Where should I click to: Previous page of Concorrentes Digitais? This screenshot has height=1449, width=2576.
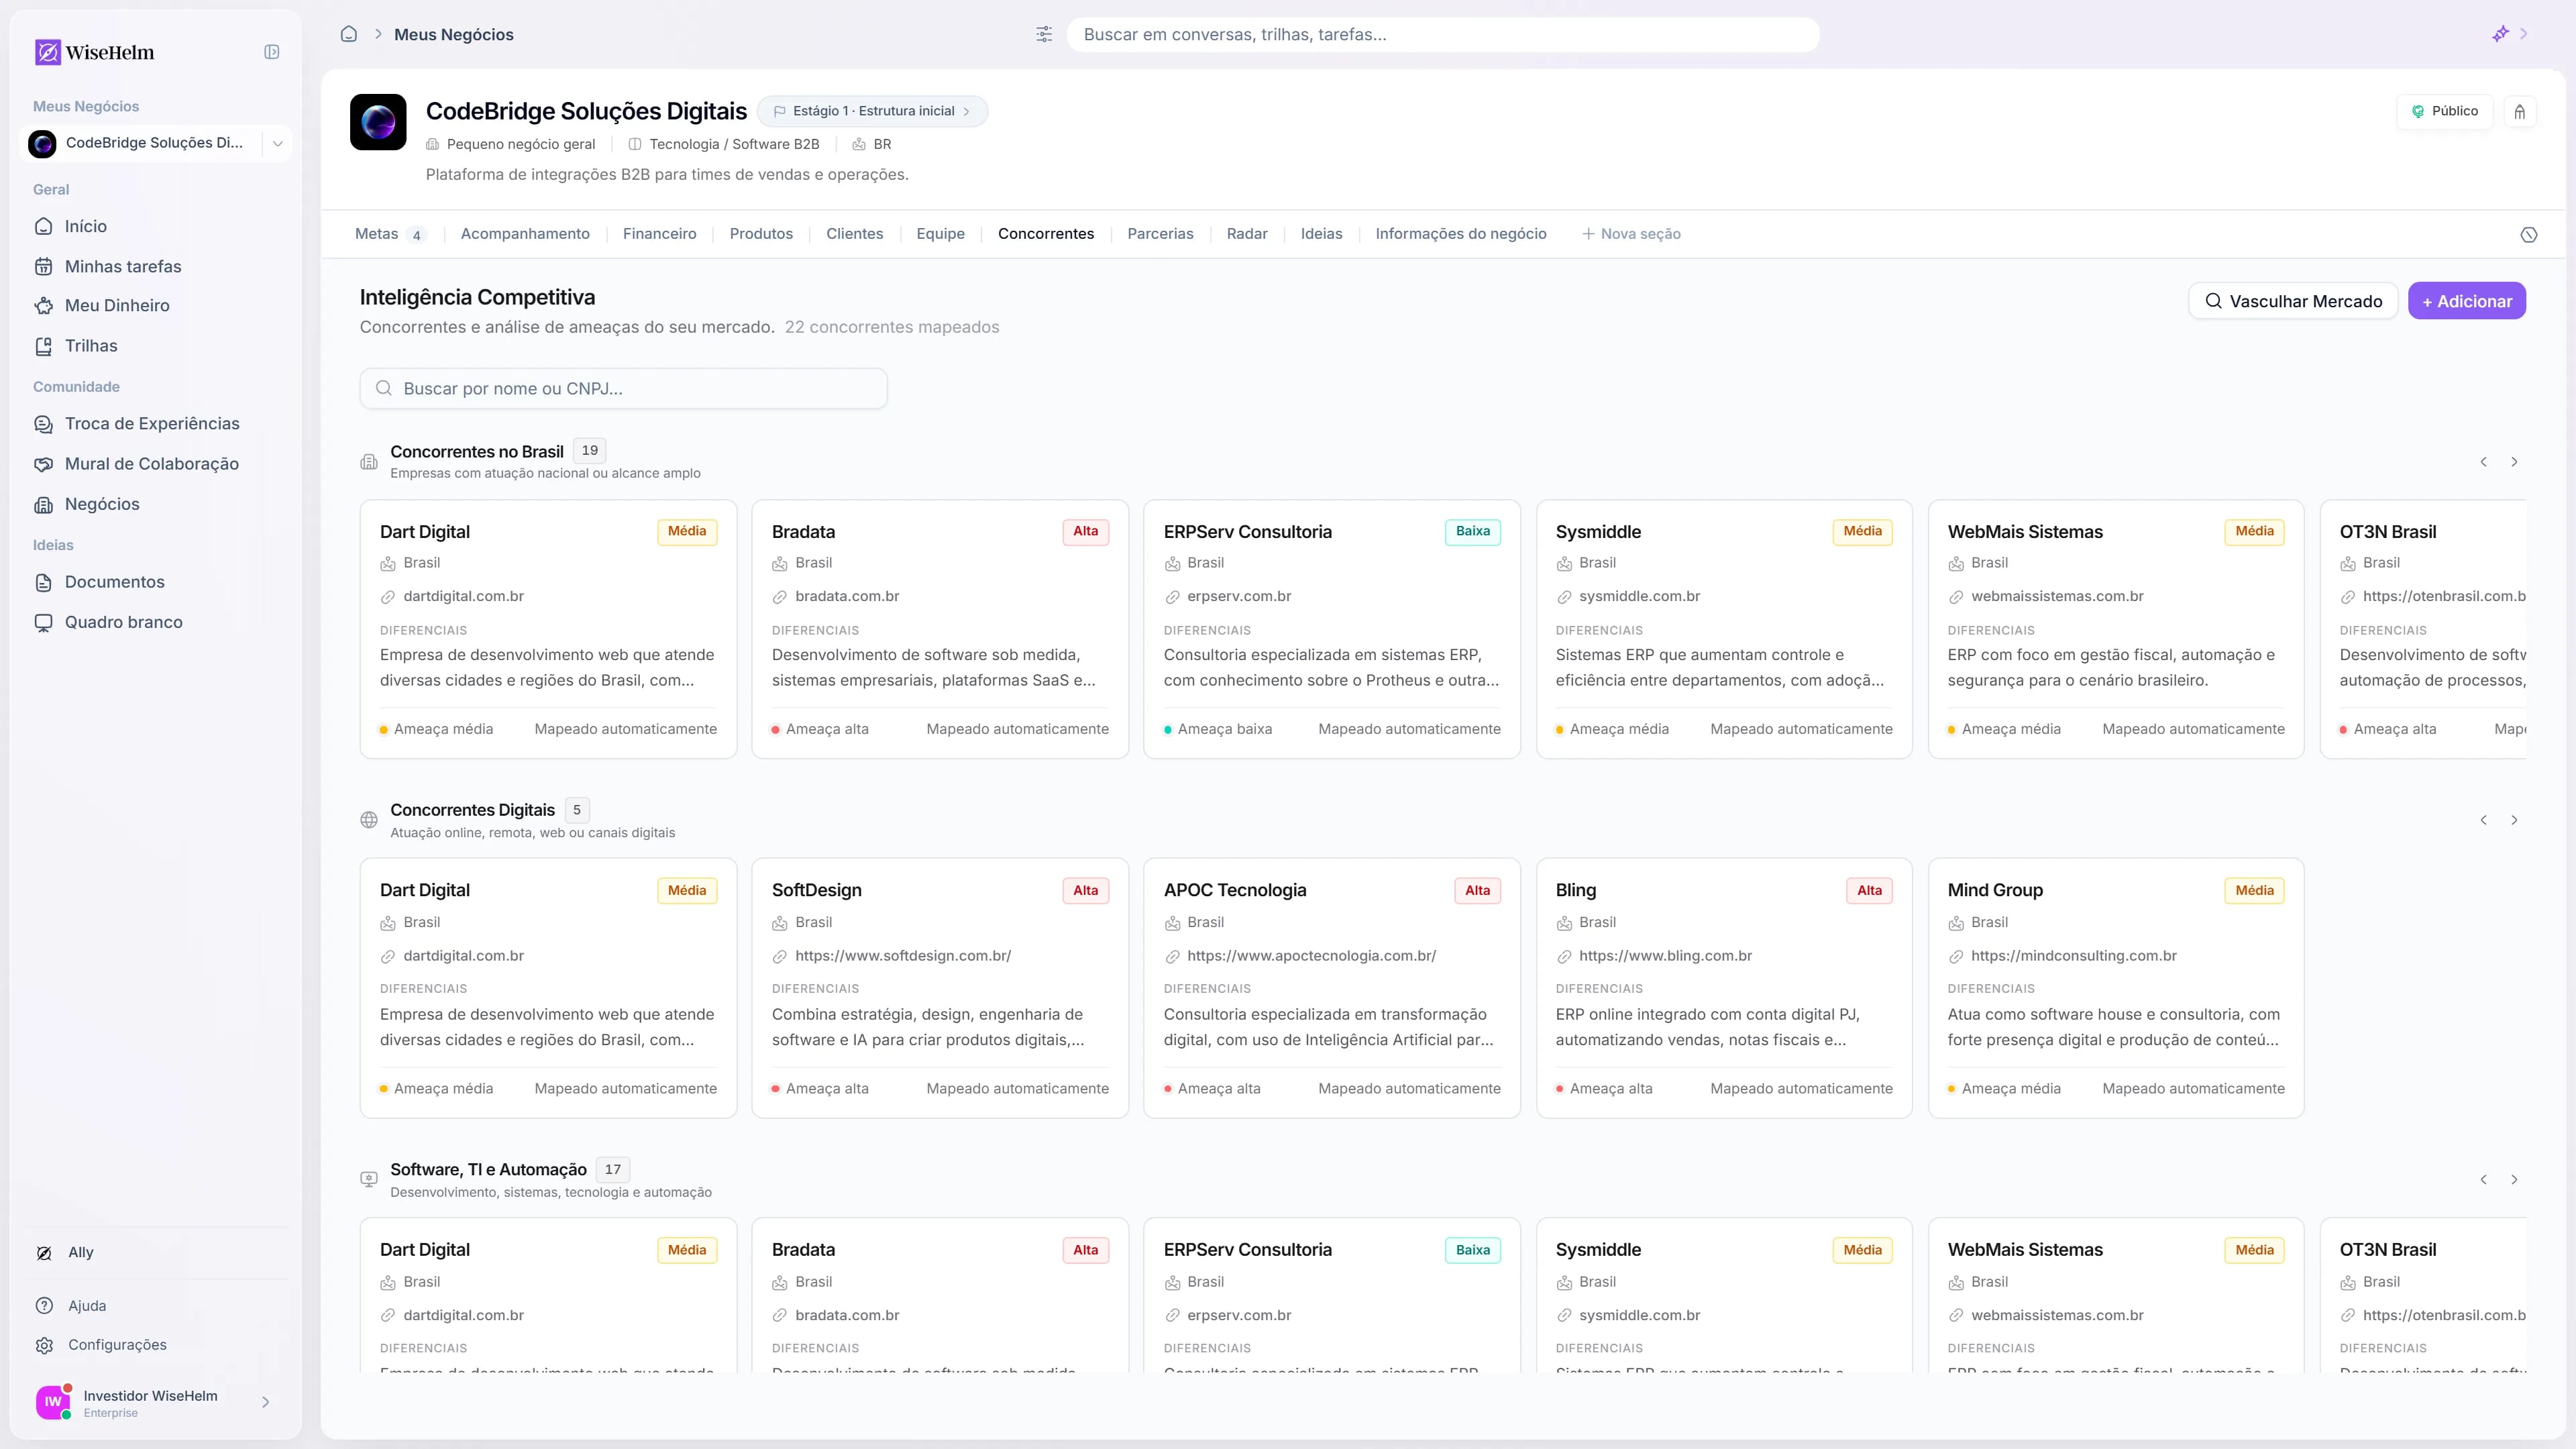point(2484,820)
